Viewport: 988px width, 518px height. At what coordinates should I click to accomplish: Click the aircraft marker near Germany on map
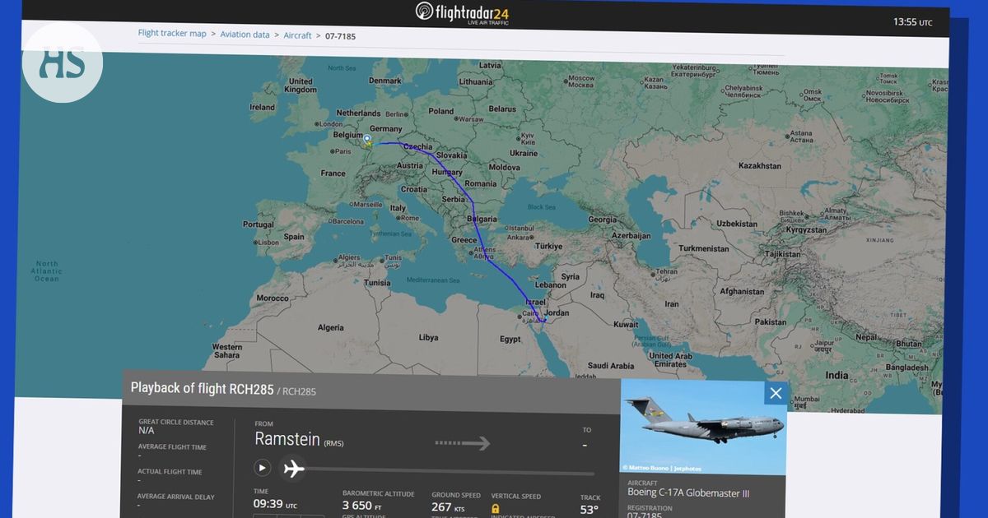pos(368,141)
